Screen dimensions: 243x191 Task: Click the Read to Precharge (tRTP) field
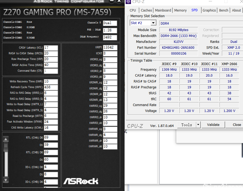tap(51, 116)
